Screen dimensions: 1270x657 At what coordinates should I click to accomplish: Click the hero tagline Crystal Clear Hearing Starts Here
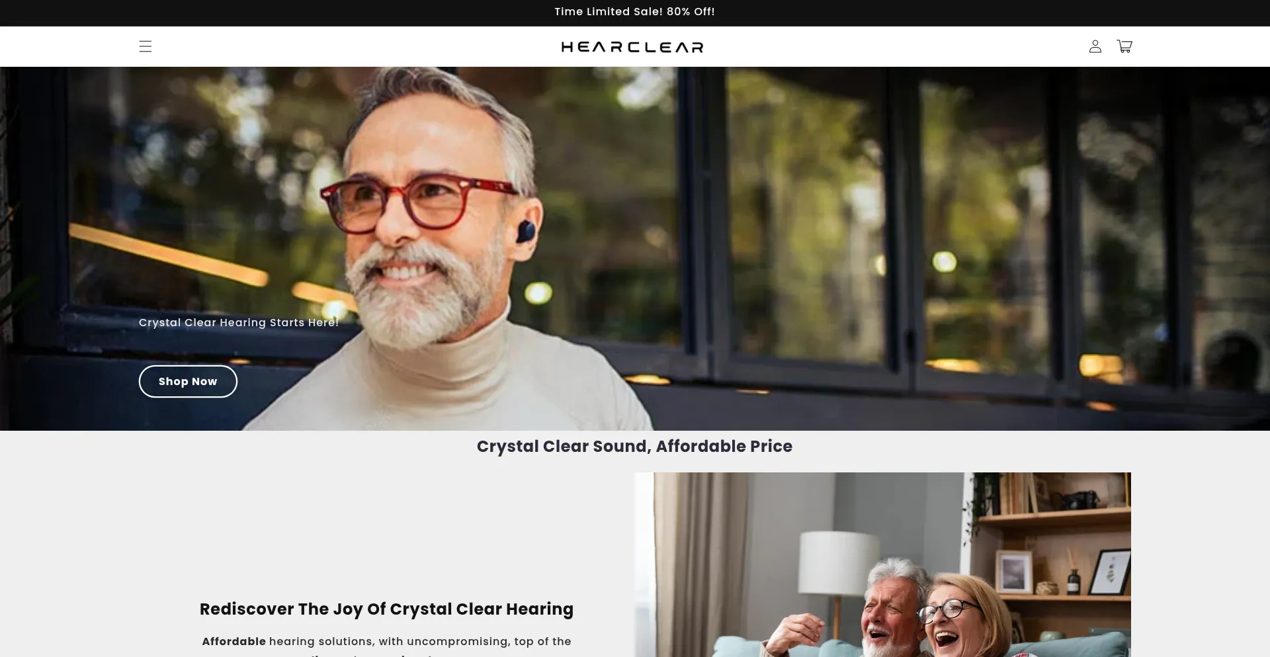[x=239, y=322]
